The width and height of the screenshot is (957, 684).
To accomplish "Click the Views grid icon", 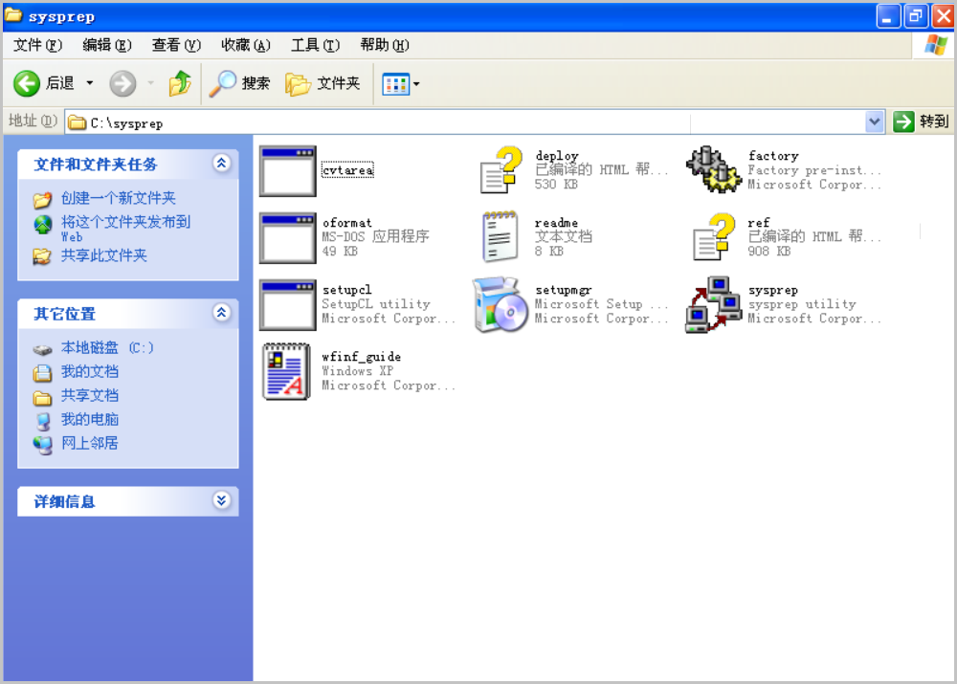I will coord(395,84).
